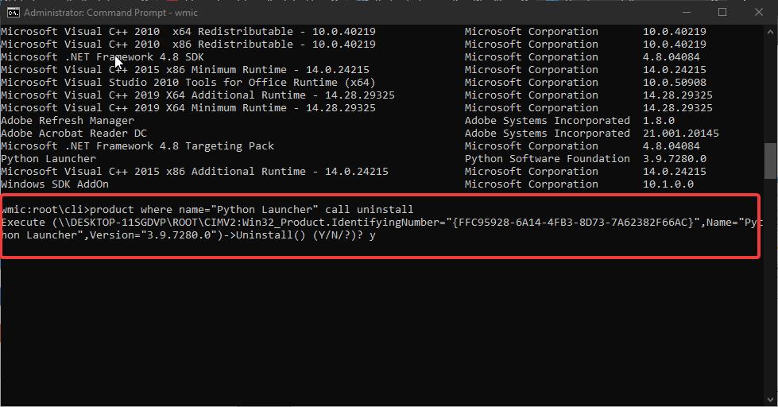This screenshot has width=778, height=407.
Task: Close the Command Prompt window
Action: tap(759, 12)
